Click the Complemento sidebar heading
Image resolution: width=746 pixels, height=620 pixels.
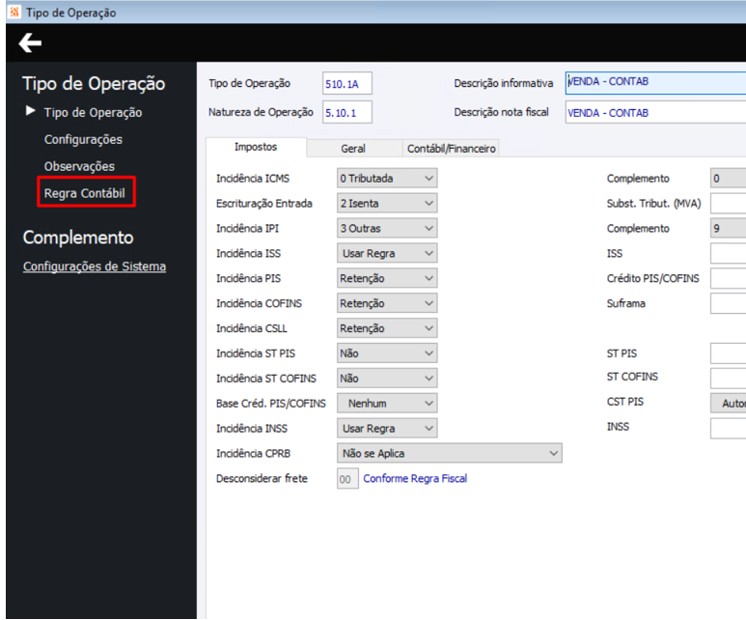[78, 238]
